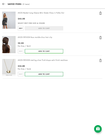Remove the marble discs hair clip
This screenshot has height=136, width=105.
click(x=100, y=38)
